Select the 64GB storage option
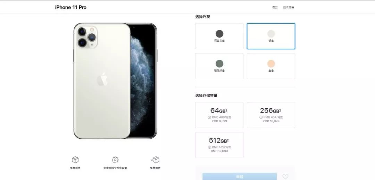This screenshot has width=375, height=180. [x=219, y=115]
